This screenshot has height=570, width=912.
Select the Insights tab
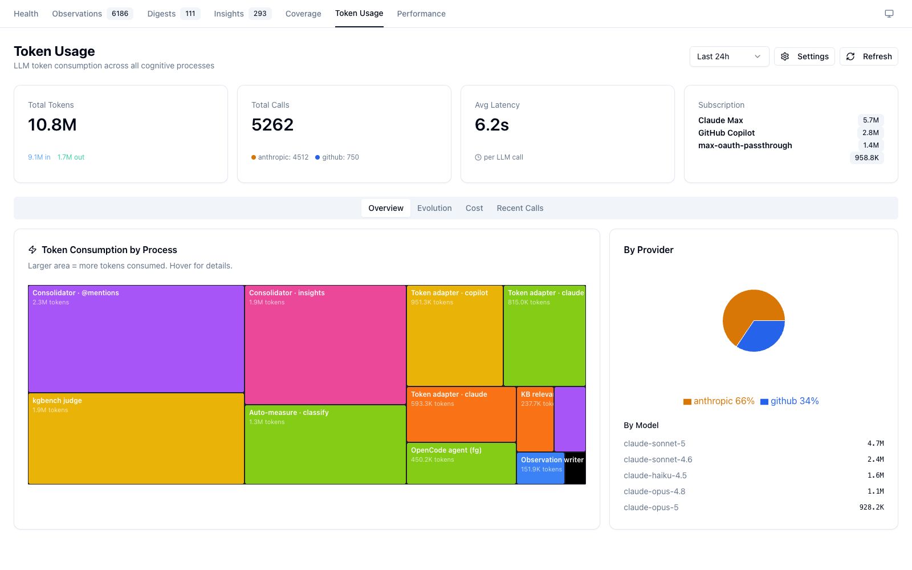243,14
